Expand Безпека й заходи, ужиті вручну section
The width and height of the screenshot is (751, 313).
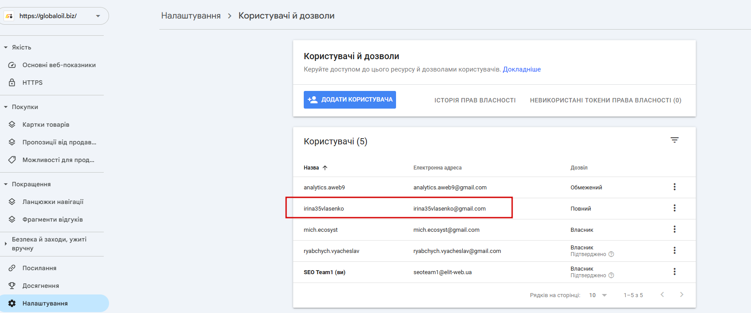click(6, 244)
